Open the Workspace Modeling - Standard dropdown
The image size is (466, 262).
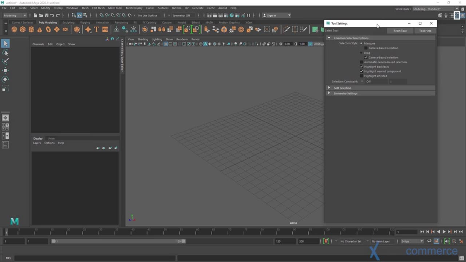(435, 9)
